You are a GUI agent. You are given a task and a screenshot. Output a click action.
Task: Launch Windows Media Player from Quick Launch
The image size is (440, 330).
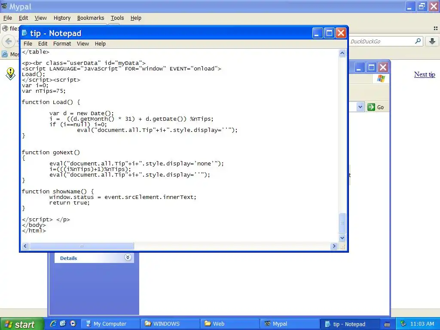(73, 324)
